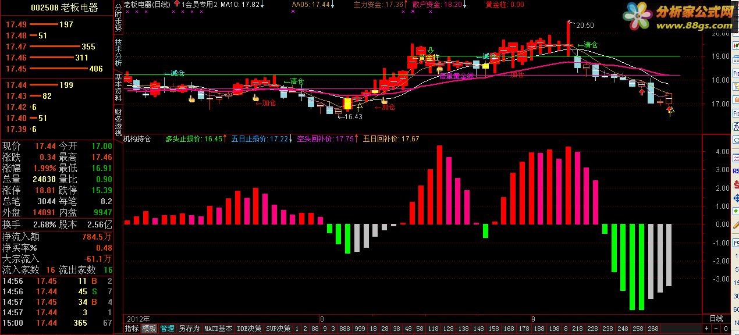Click the 散户资金: 18.20 label
This screenshot has width=739, height=335.
[437, 5]
